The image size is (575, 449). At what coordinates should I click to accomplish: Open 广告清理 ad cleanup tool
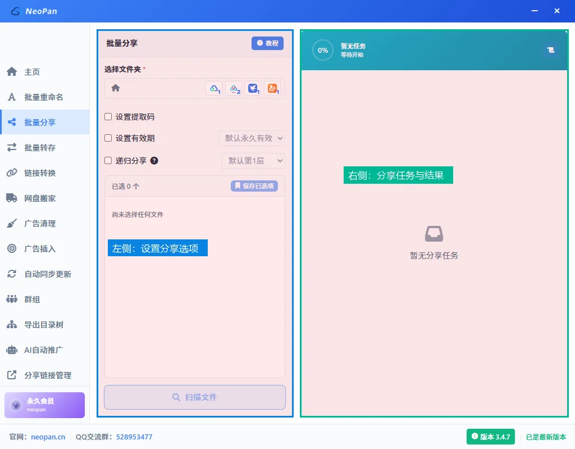point(45,224)
